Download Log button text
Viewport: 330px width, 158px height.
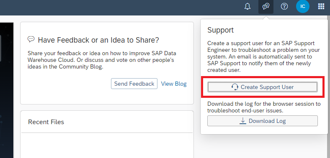pos(267,121)
